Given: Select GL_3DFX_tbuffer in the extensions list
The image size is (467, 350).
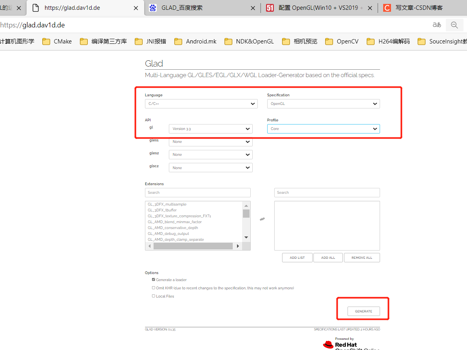Looking at the screenshot, I should 162,210.
